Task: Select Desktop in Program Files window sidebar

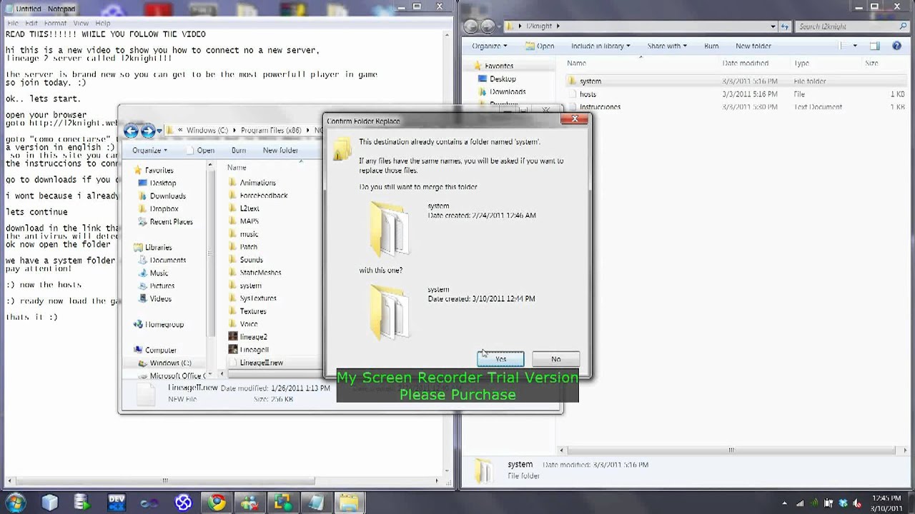Action: click(x=163, y=183)
